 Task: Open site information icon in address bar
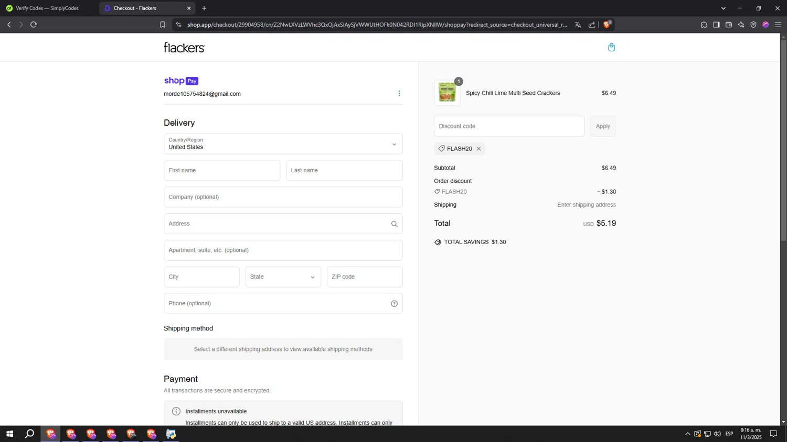point(178,25)
